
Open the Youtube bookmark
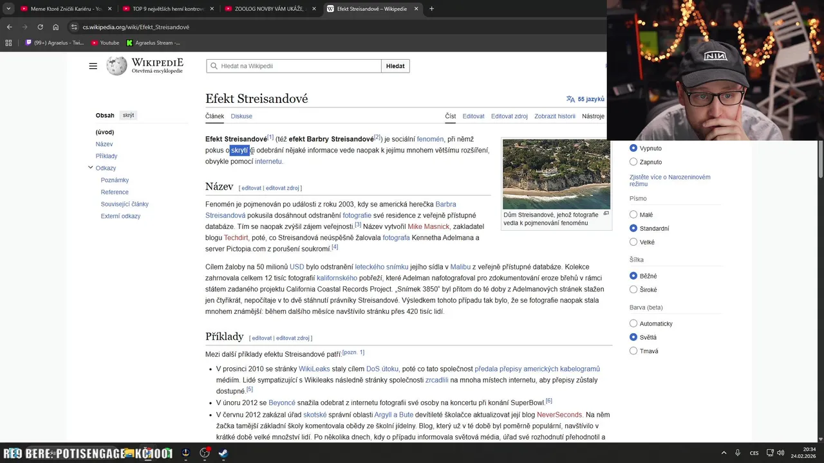(105, 43)
